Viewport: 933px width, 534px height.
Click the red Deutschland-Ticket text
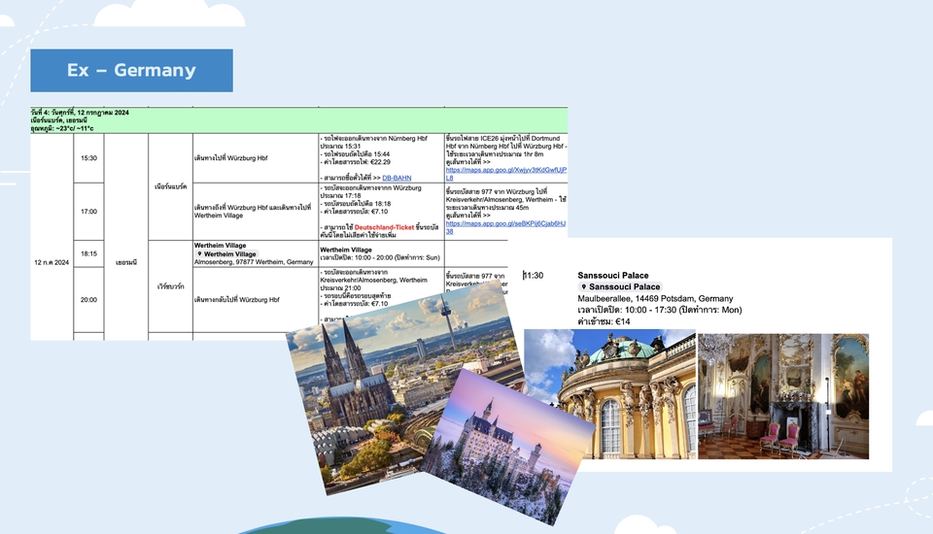tap(384, 227)
